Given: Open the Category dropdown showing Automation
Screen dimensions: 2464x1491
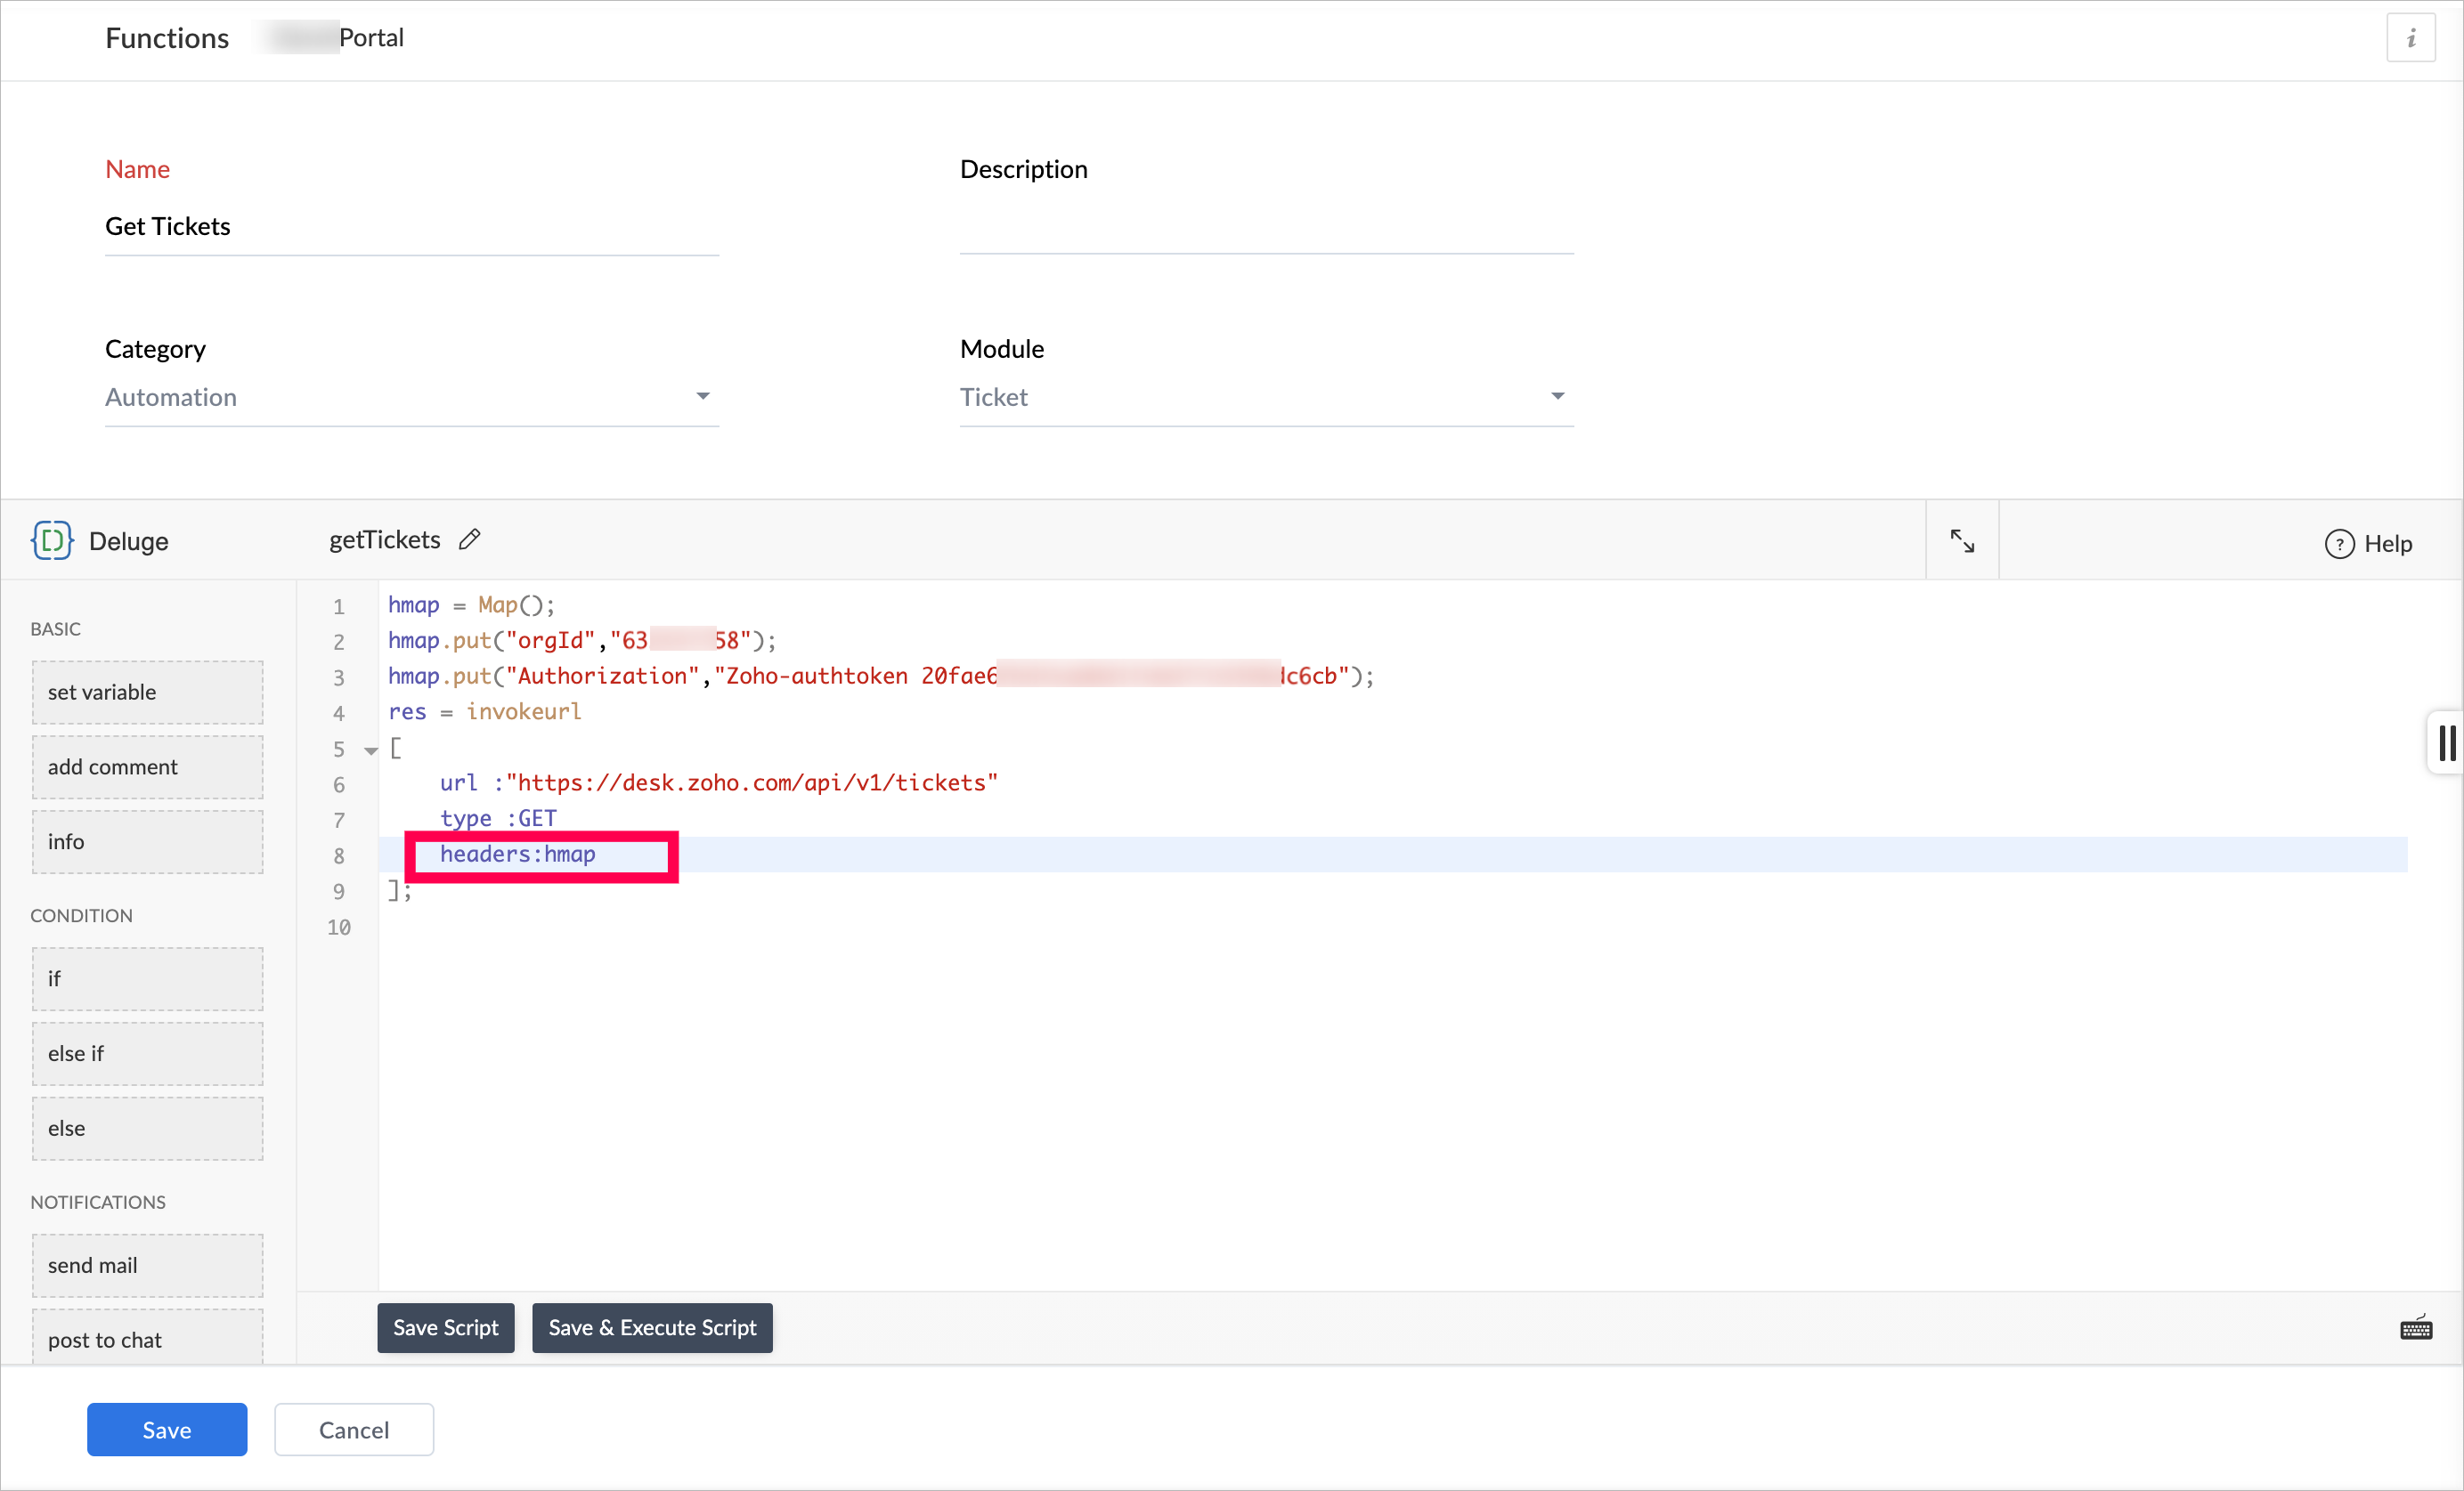Looking at the screenshot, I should tap(411, 397).
